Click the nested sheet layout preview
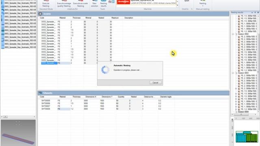The image size is (260, 146). (247, 137)
